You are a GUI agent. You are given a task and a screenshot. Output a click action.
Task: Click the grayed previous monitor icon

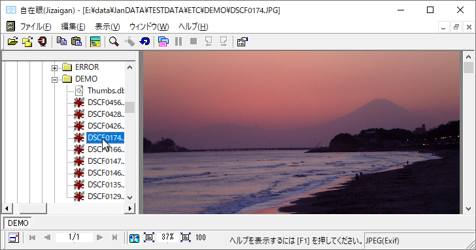209,42
